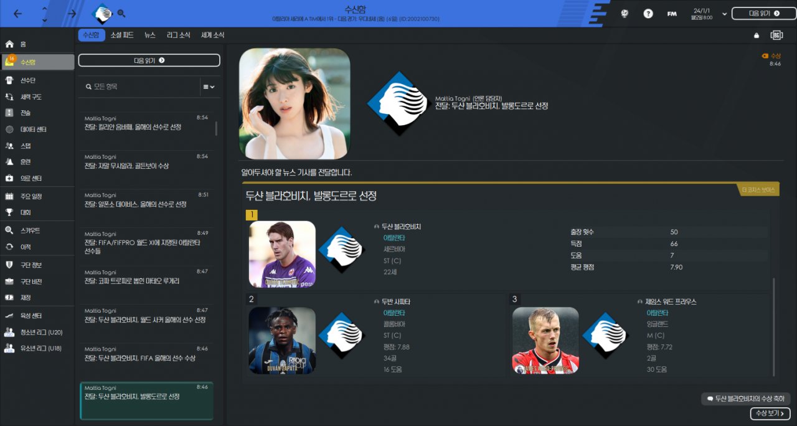The width and height of the screenshot is (797, 426).
Task: Open 이적 in the sidebar
Action: pyautogui.click(x=37, y=247)
